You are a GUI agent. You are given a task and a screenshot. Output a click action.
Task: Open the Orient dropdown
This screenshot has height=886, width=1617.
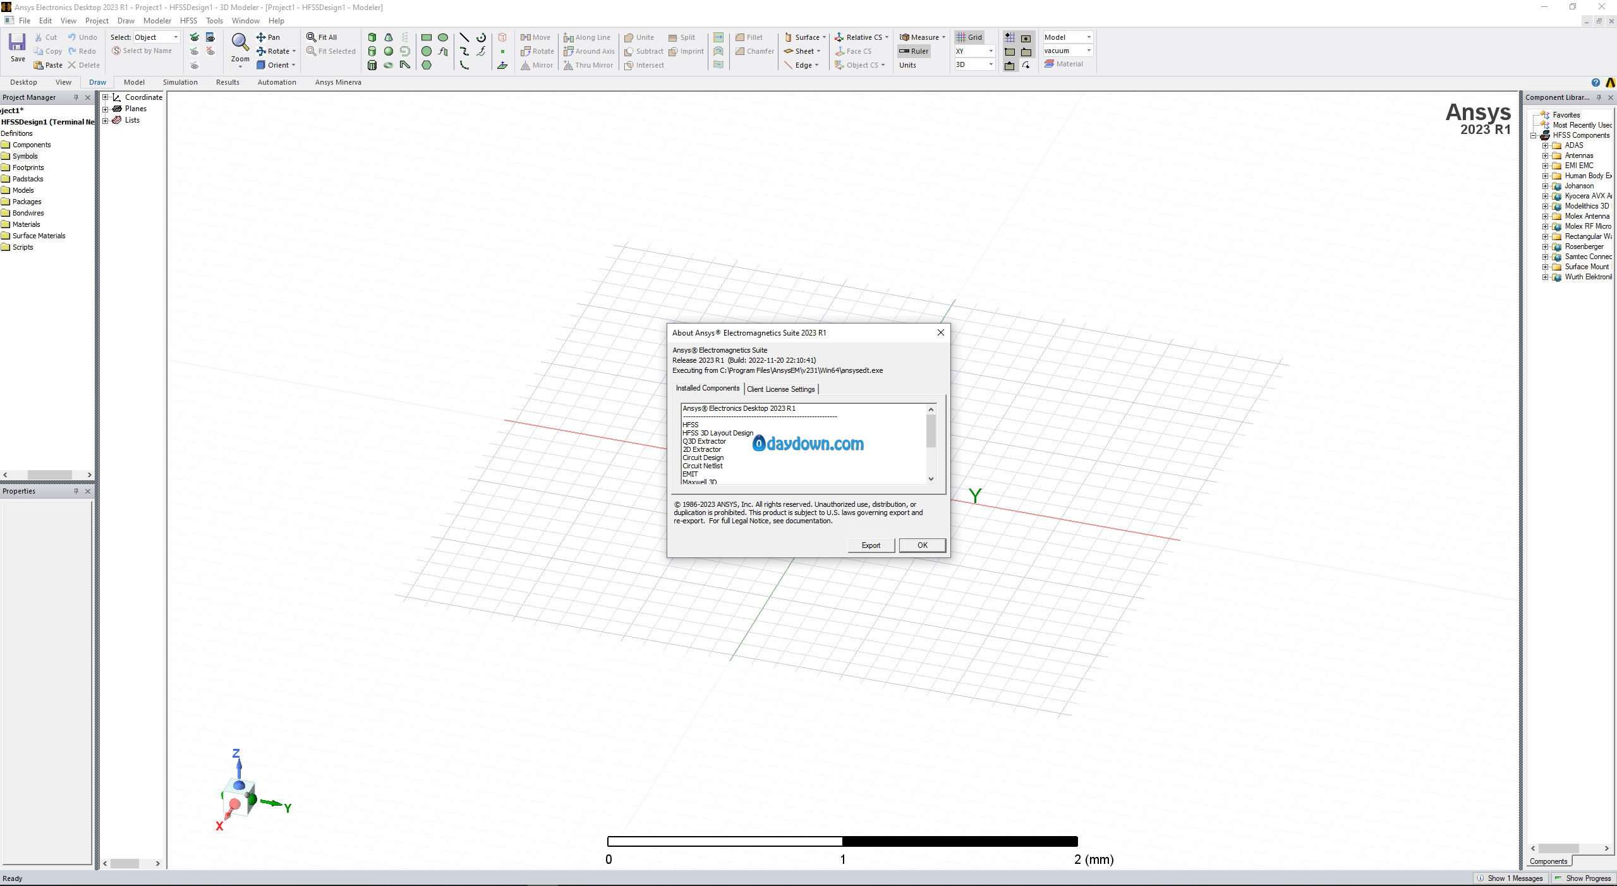tap(276, 65)
